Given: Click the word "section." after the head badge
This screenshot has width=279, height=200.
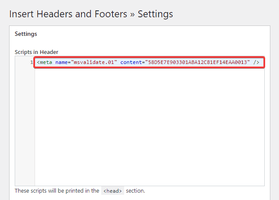Looking at the screenshot, I should point(135,190).
